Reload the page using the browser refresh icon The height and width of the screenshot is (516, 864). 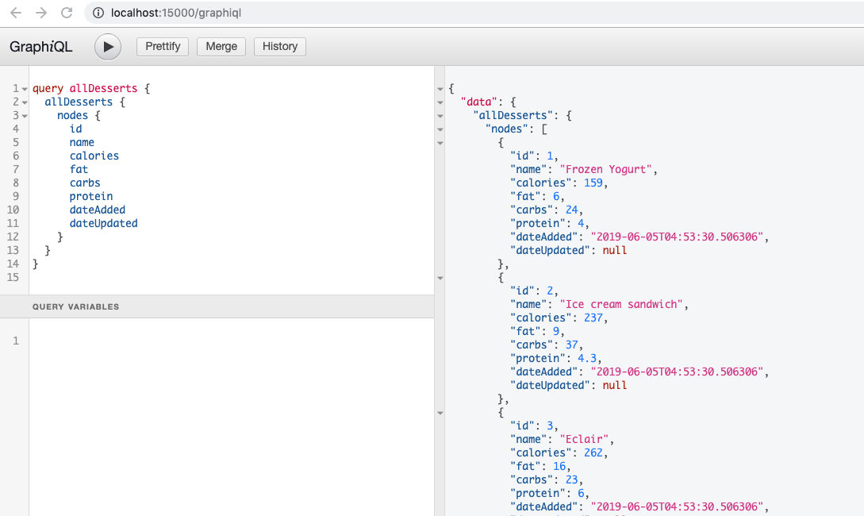pos(67,13)
